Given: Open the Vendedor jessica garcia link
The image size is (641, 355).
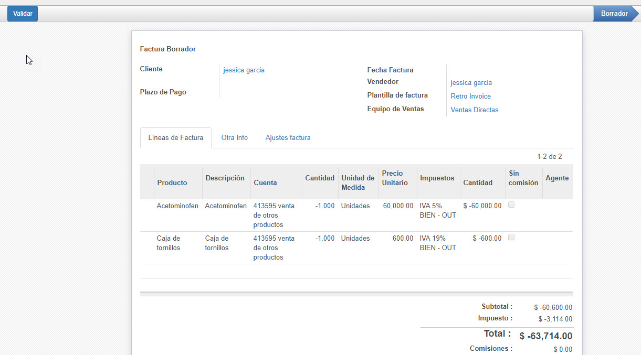Looking at the screenshot, I should [x=471, y=82].
